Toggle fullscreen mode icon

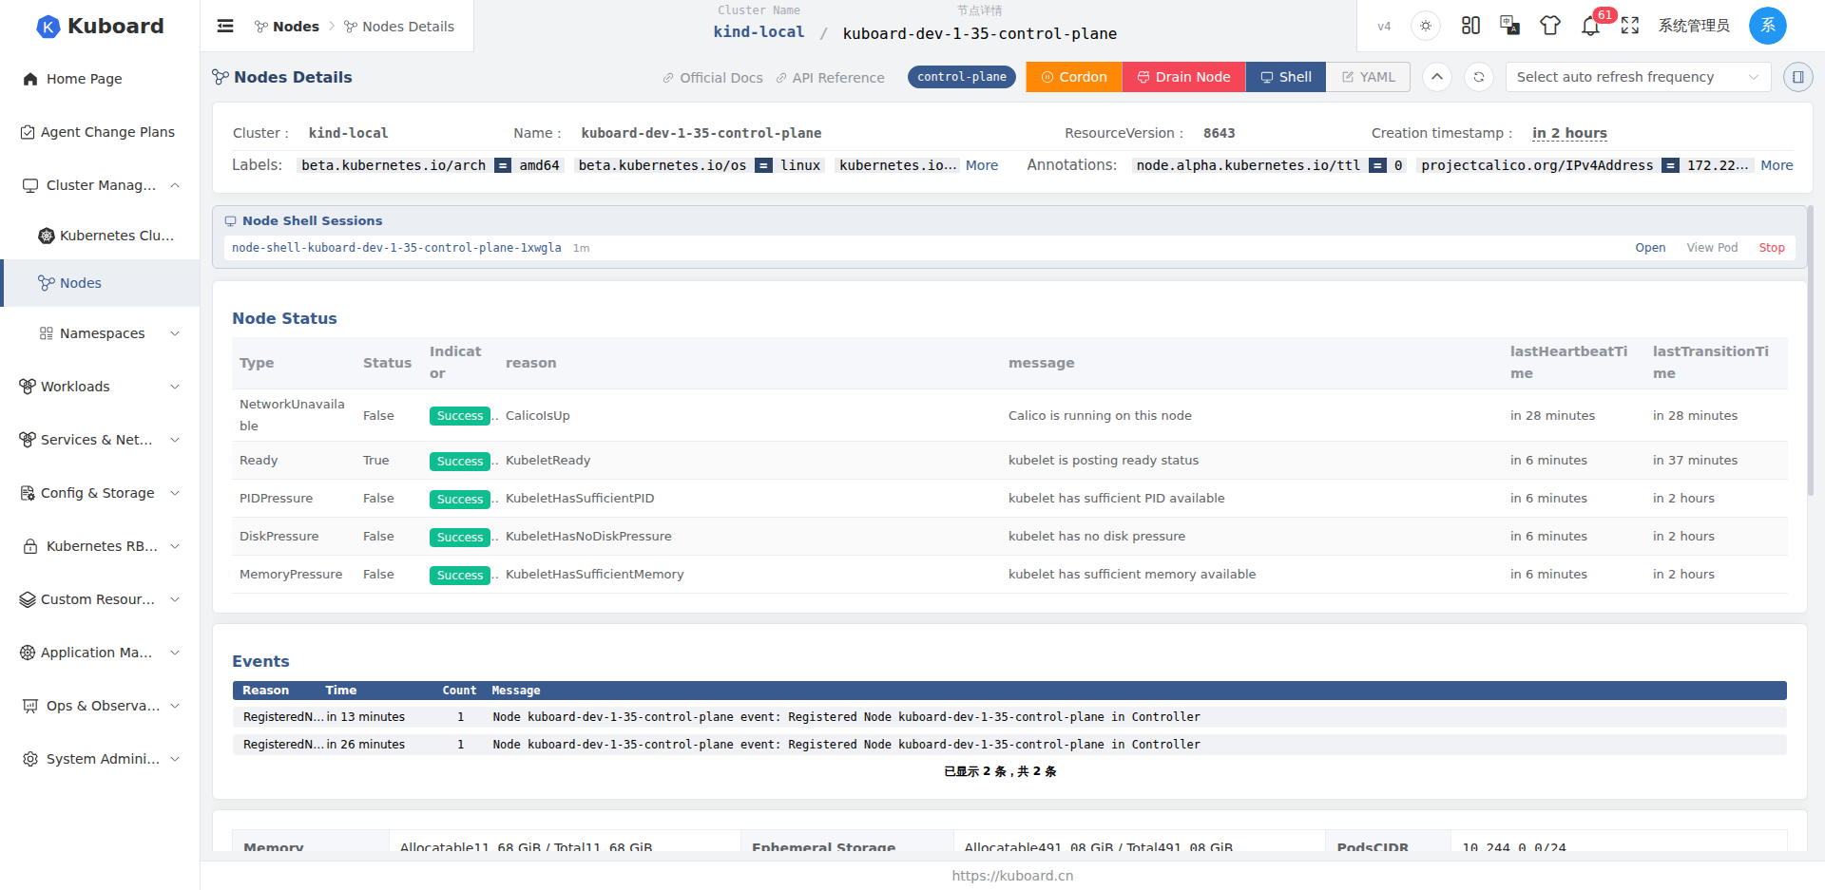(x=1630, y=26)
